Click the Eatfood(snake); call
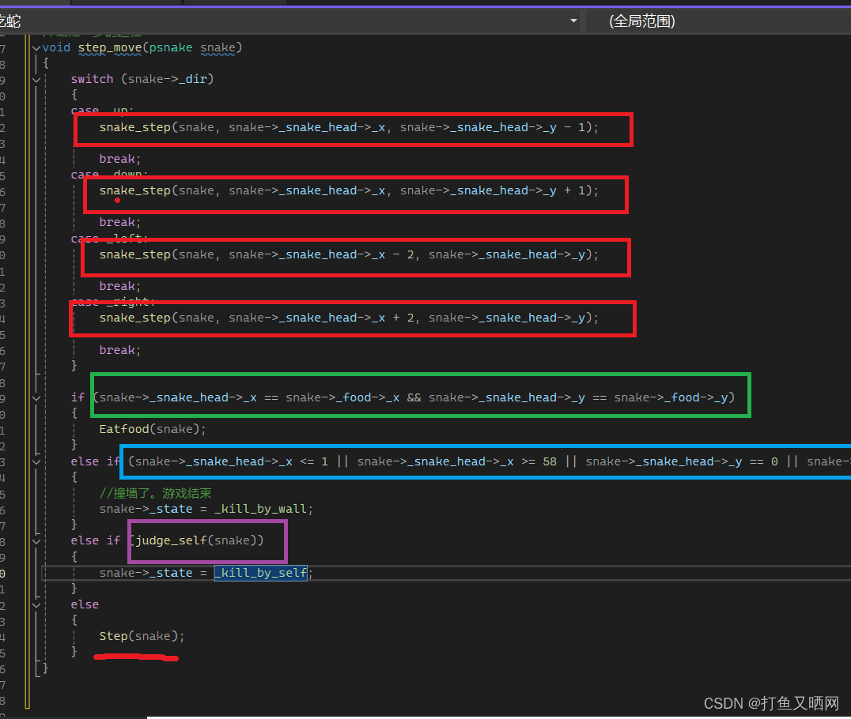Image resolution: width=851 pixels, height=719 pixels. (x=153, y=430)
